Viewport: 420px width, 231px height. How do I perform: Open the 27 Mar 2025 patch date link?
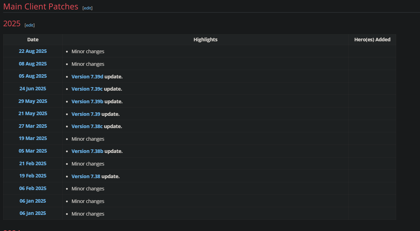[x=33, y=126]
